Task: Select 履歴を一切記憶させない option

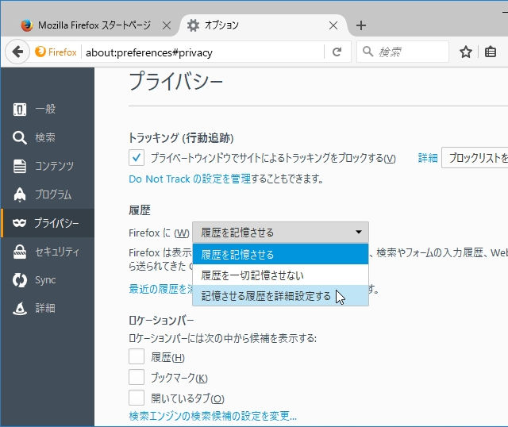Action: 280,275
